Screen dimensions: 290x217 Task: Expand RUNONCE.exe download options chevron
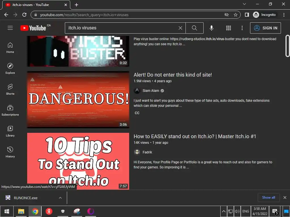(60, 198)
